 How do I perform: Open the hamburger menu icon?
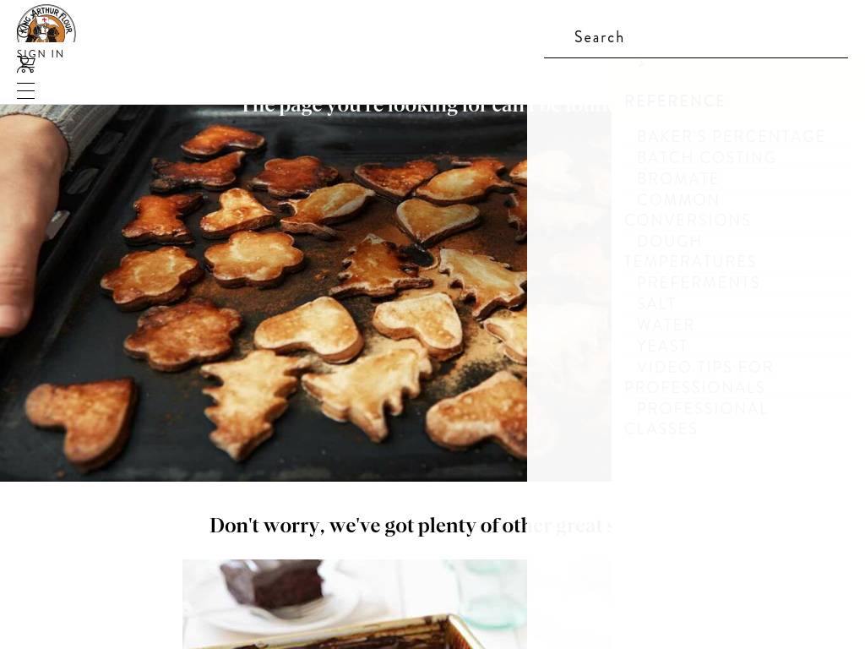(x=26, y=90)
